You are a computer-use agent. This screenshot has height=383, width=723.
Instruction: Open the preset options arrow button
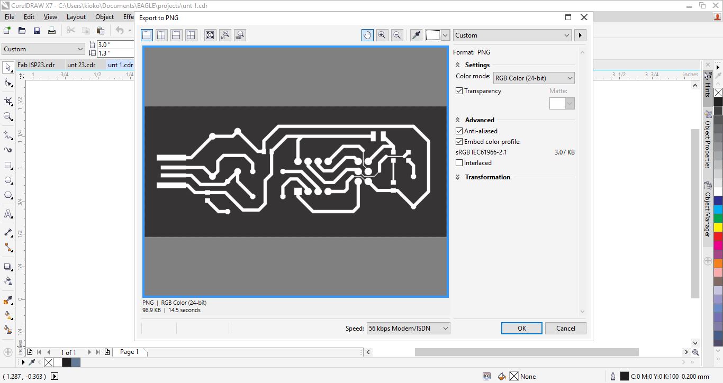click(x=580, y=35)
